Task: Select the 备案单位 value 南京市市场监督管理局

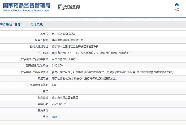Action: (65, 98)
